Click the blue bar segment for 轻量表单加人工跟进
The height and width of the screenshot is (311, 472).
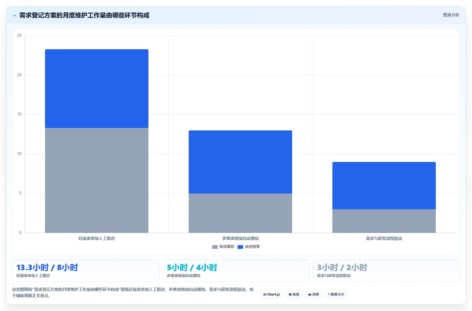97,88
